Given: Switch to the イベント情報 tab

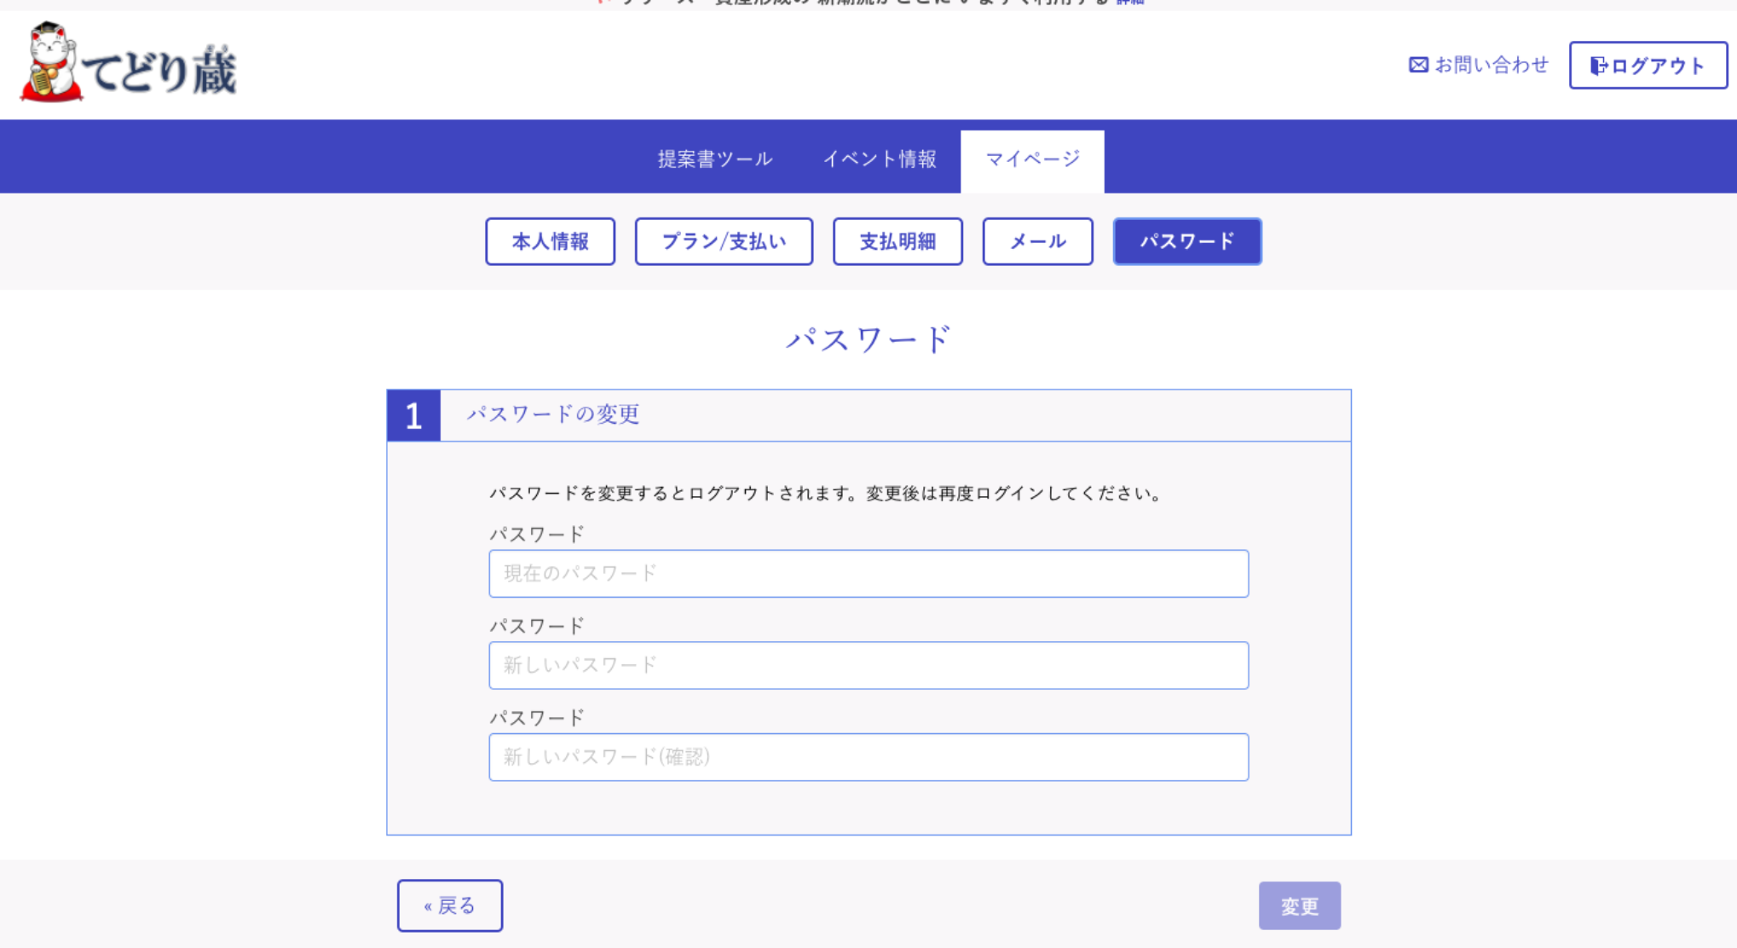Looking at the screenshot, I should point(880,159).
